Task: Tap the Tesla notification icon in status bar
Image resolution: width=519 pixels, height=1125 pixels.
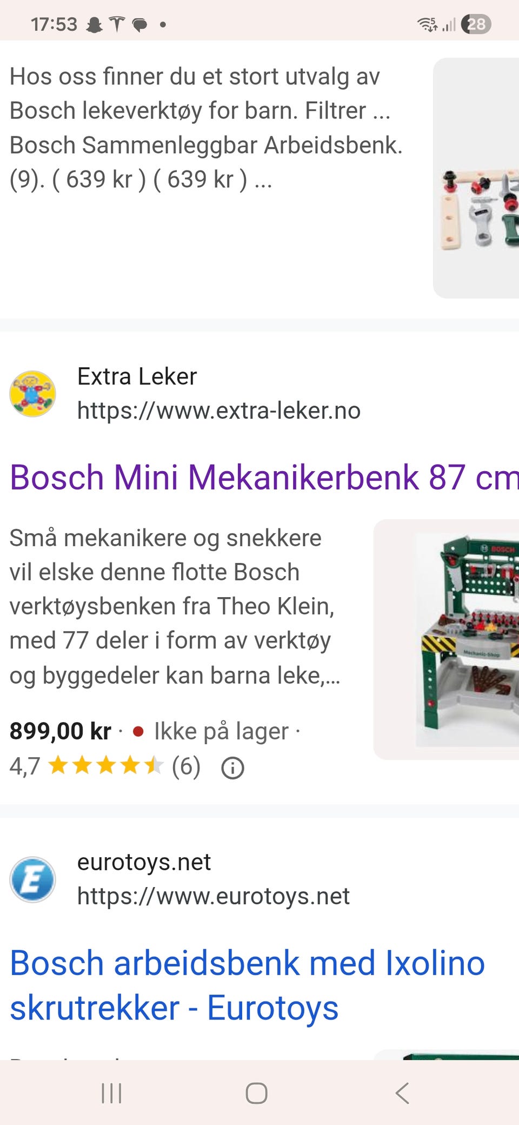Action: pos(117,24)
